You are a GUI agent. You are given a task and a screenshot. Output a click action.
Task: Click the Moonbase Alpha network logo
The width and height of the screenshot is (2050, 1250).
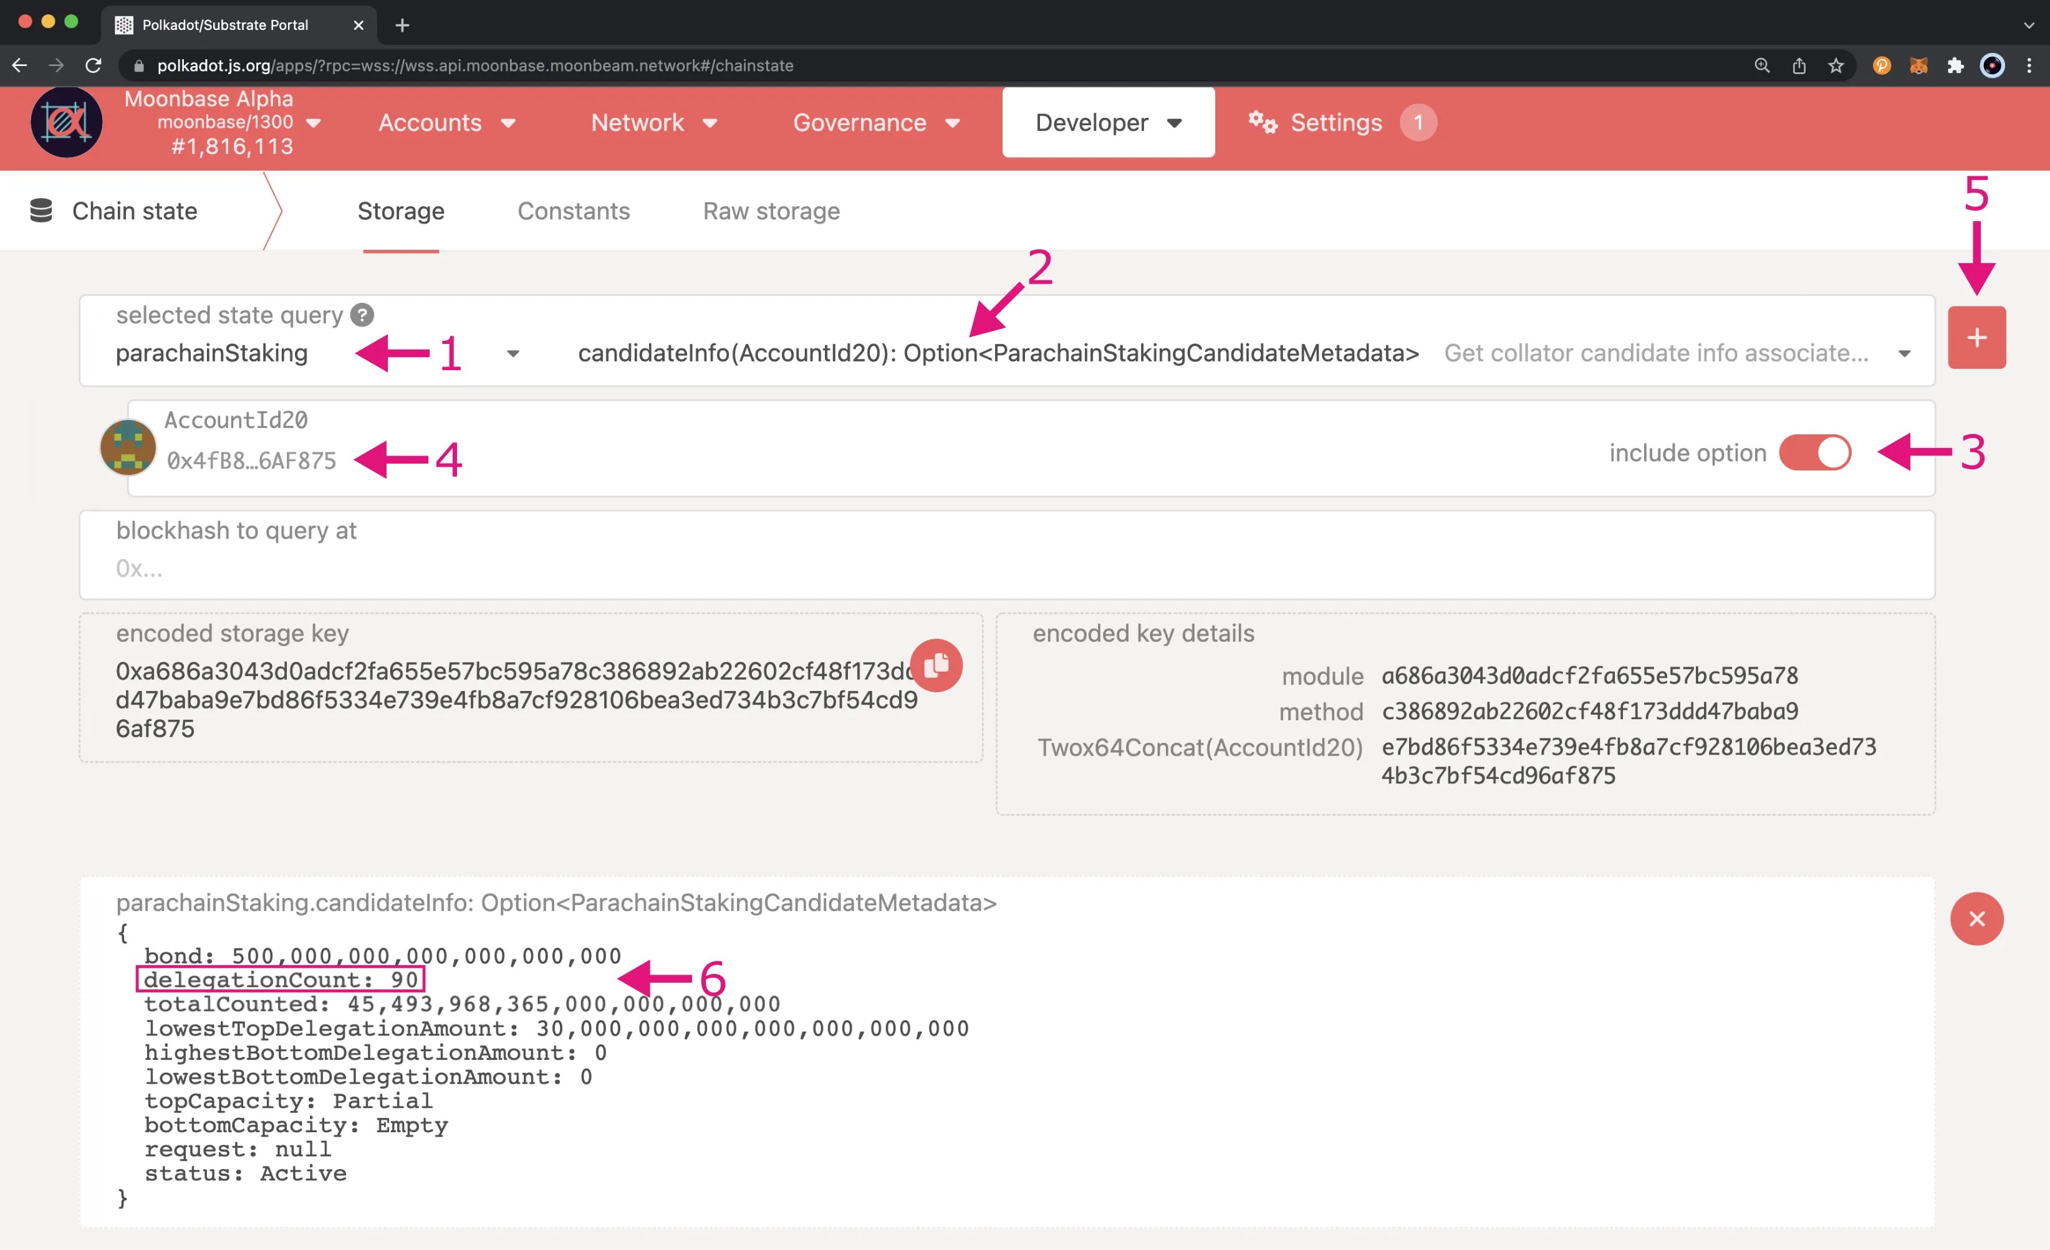tap(67, 122)
